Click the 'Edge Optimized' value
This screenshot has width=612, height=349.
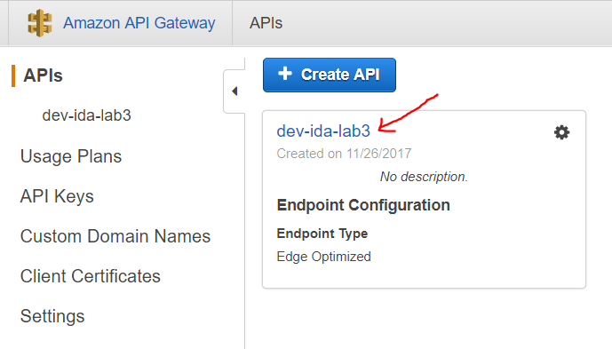coord(324,257)
